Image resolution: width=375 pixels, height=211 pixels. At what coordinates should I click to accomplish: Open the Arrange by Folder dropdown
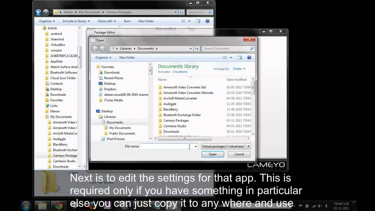pos(239,69)
